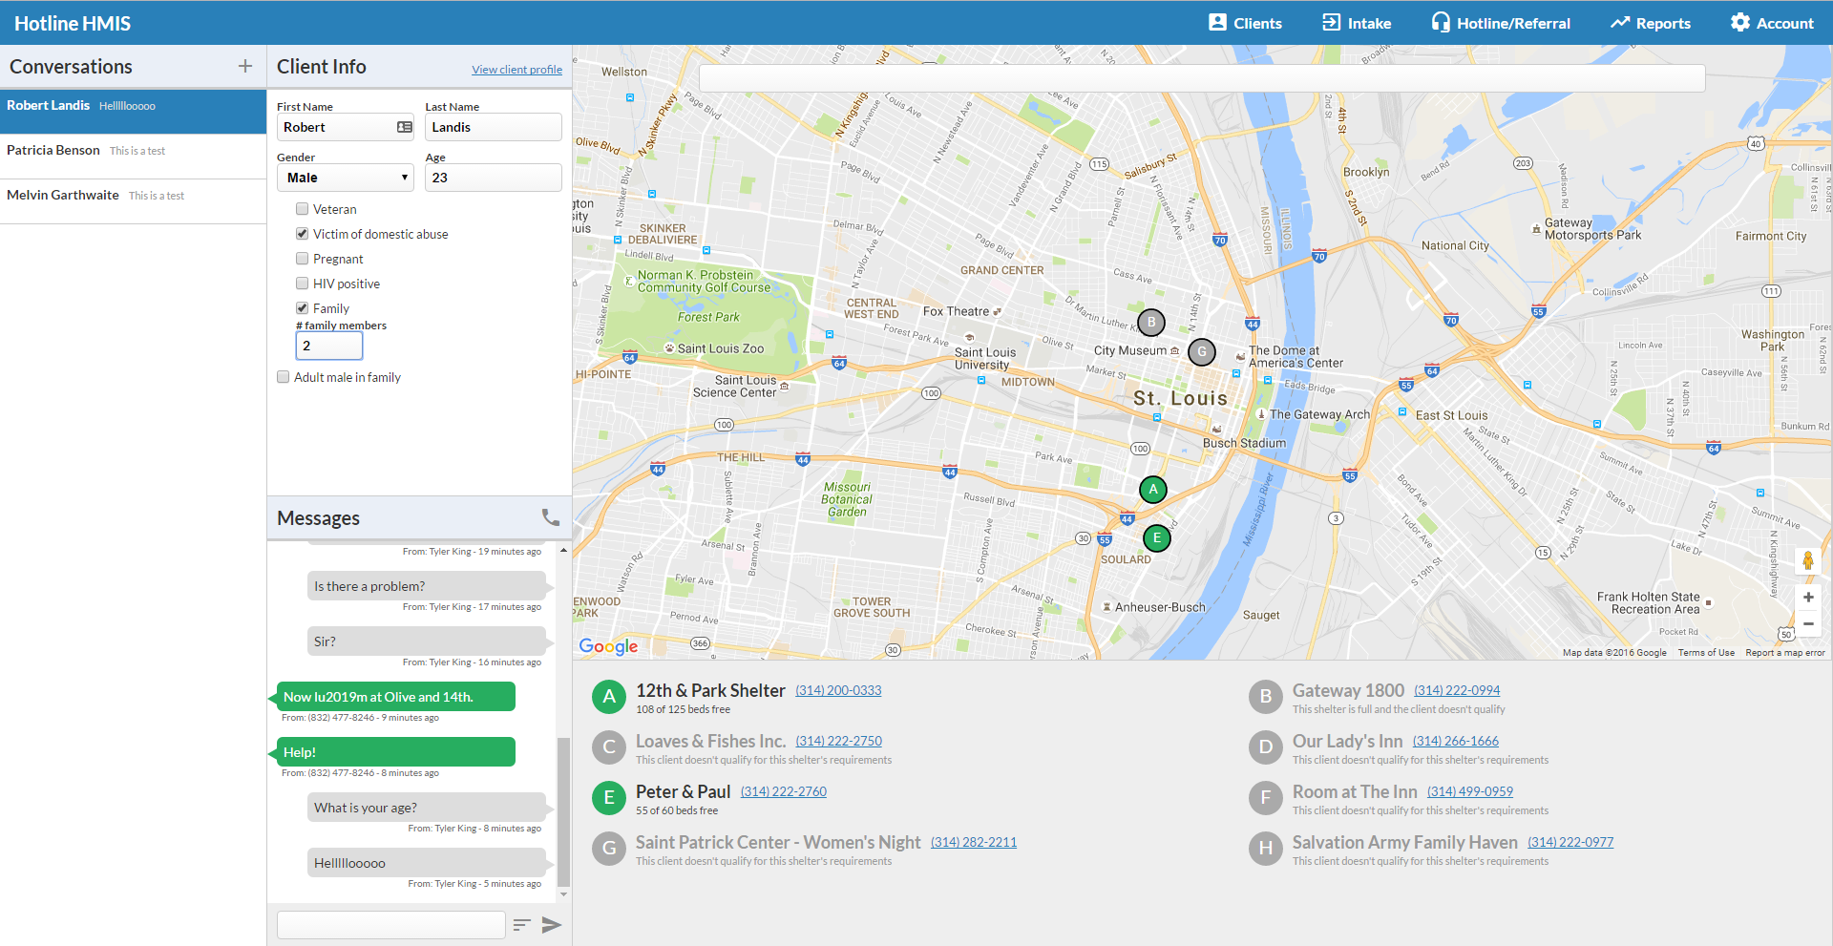
Task: Open Patricia Benson conversation
Action: [133, 157]
